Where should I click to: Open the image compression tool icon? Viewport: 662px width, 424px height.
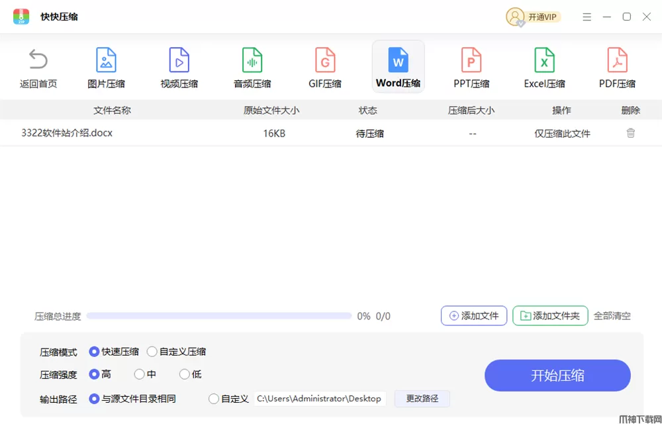[106, 60]
